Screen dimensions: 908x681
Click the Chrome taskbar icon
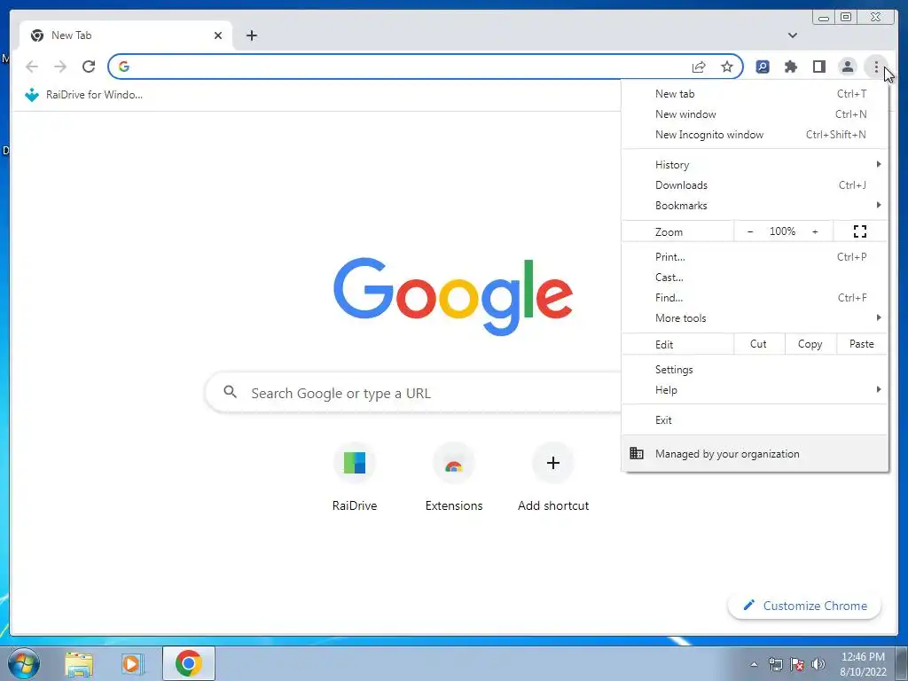189,663
